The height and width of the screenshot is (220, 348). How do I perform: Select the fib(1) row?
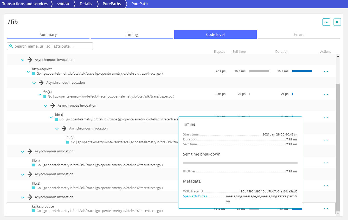pos(171,163)
